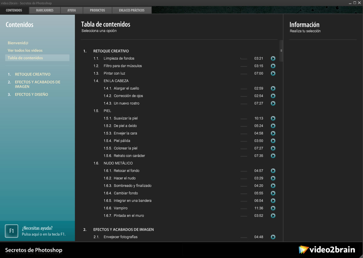Click the 07:00 duration value

pos(259,73)
